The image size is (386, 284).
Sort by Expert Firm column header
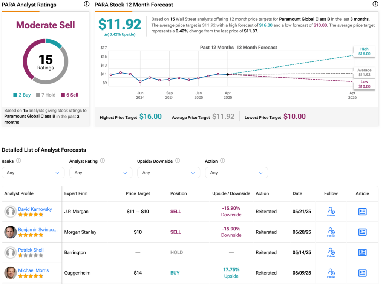coord(76,193)
